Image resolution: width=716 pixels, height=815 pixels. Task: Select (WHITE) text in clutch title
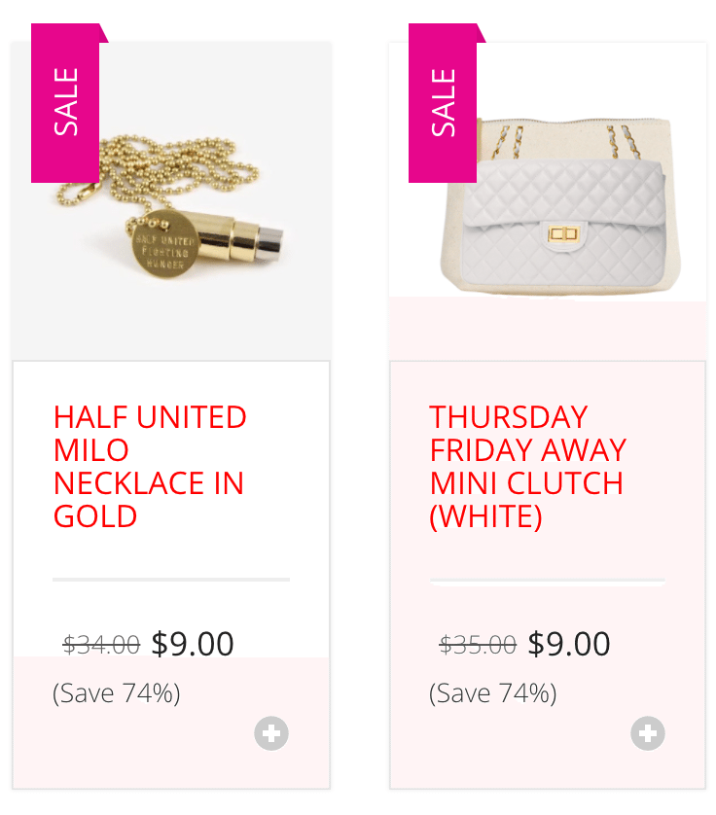486,516
